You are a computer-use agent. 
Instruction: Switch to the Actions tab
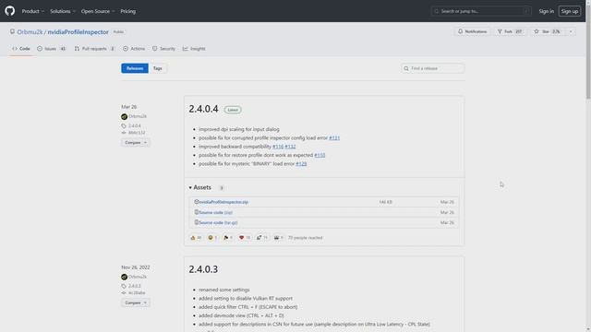tap(134, 49)
